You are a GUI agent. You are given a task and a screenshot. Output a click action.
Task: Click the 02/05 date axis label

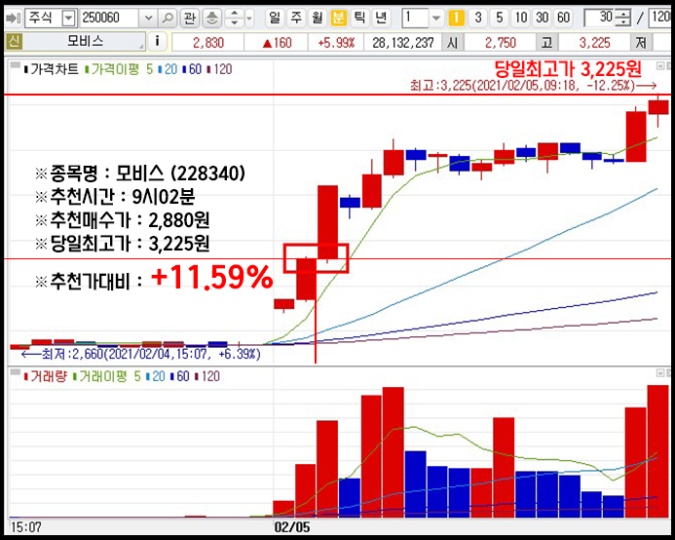pyautogui.click(x=292, y=526)
